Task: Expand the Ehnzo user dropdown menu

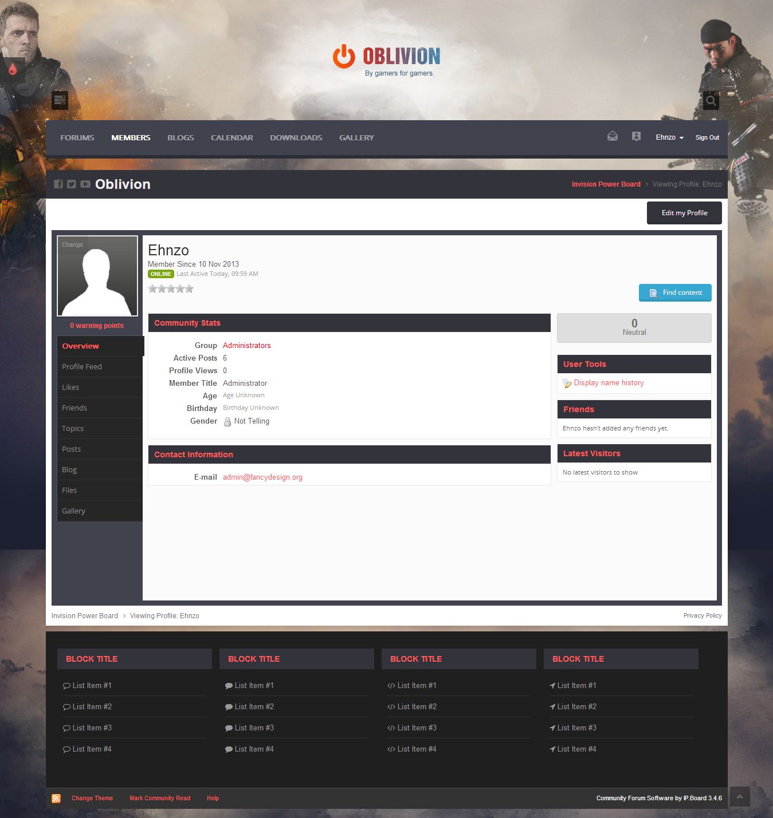Action: 669,137
